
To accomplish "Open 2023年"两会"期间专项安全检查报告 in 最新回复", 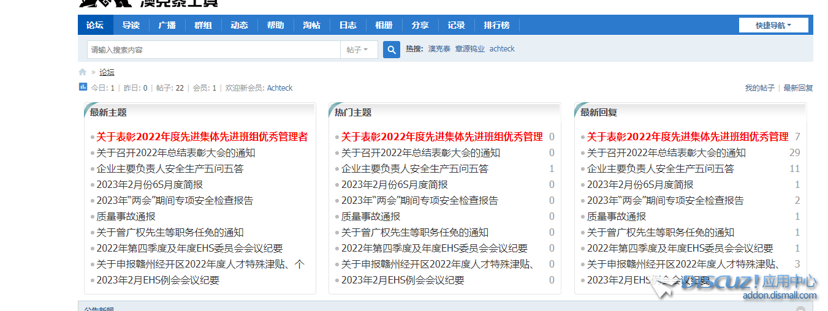I will [666, 201].
